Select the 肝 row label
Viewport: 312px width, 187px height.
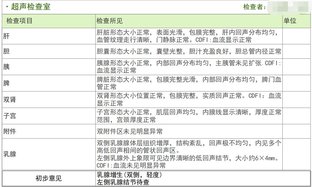coord(6,36)
